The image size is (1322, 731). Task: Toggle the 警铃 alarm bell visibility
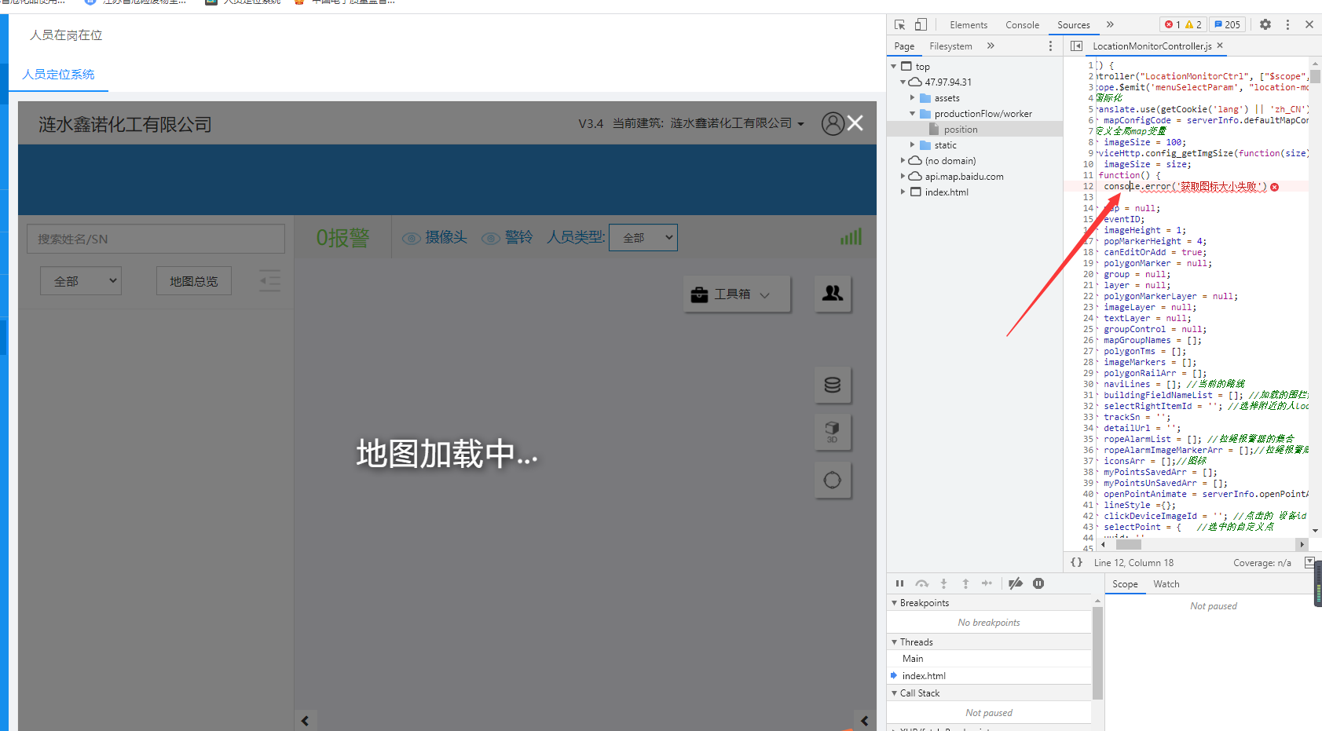pos(507,237)
